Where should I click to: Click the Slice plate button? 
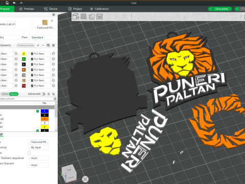click(222, 9)
